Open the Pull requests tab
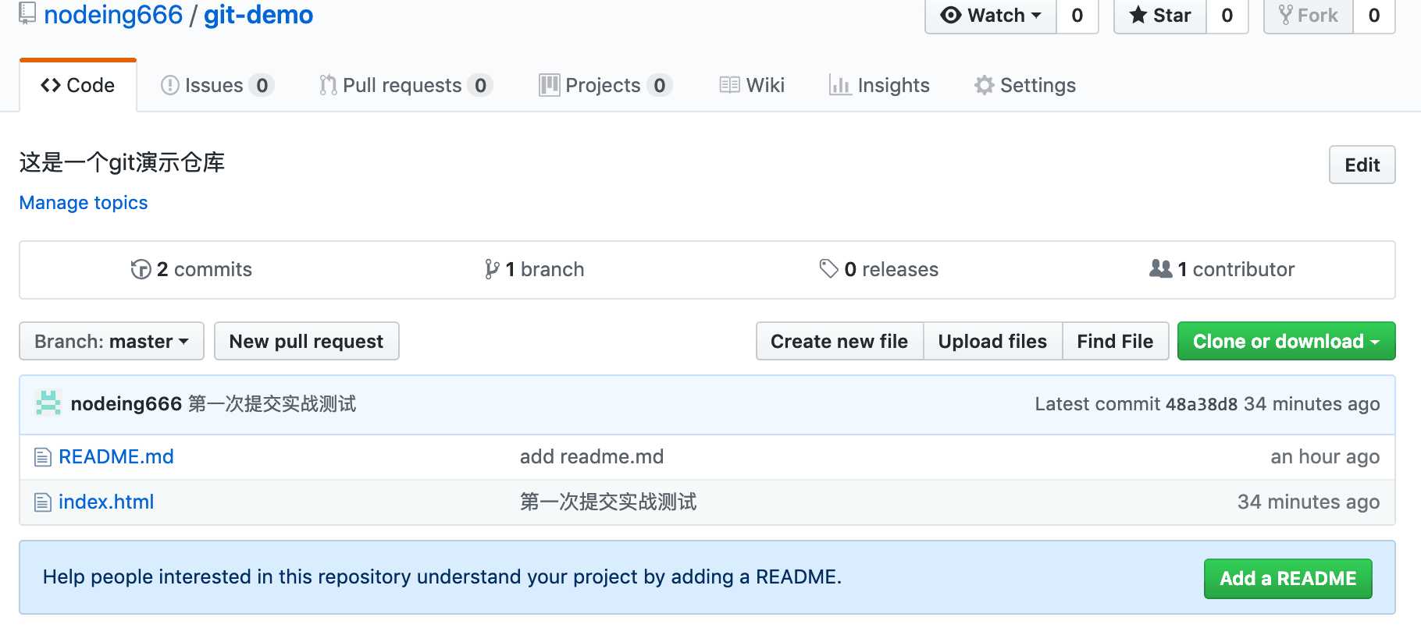The height and width of the screenshot is (635, 1421). (405, 85)
